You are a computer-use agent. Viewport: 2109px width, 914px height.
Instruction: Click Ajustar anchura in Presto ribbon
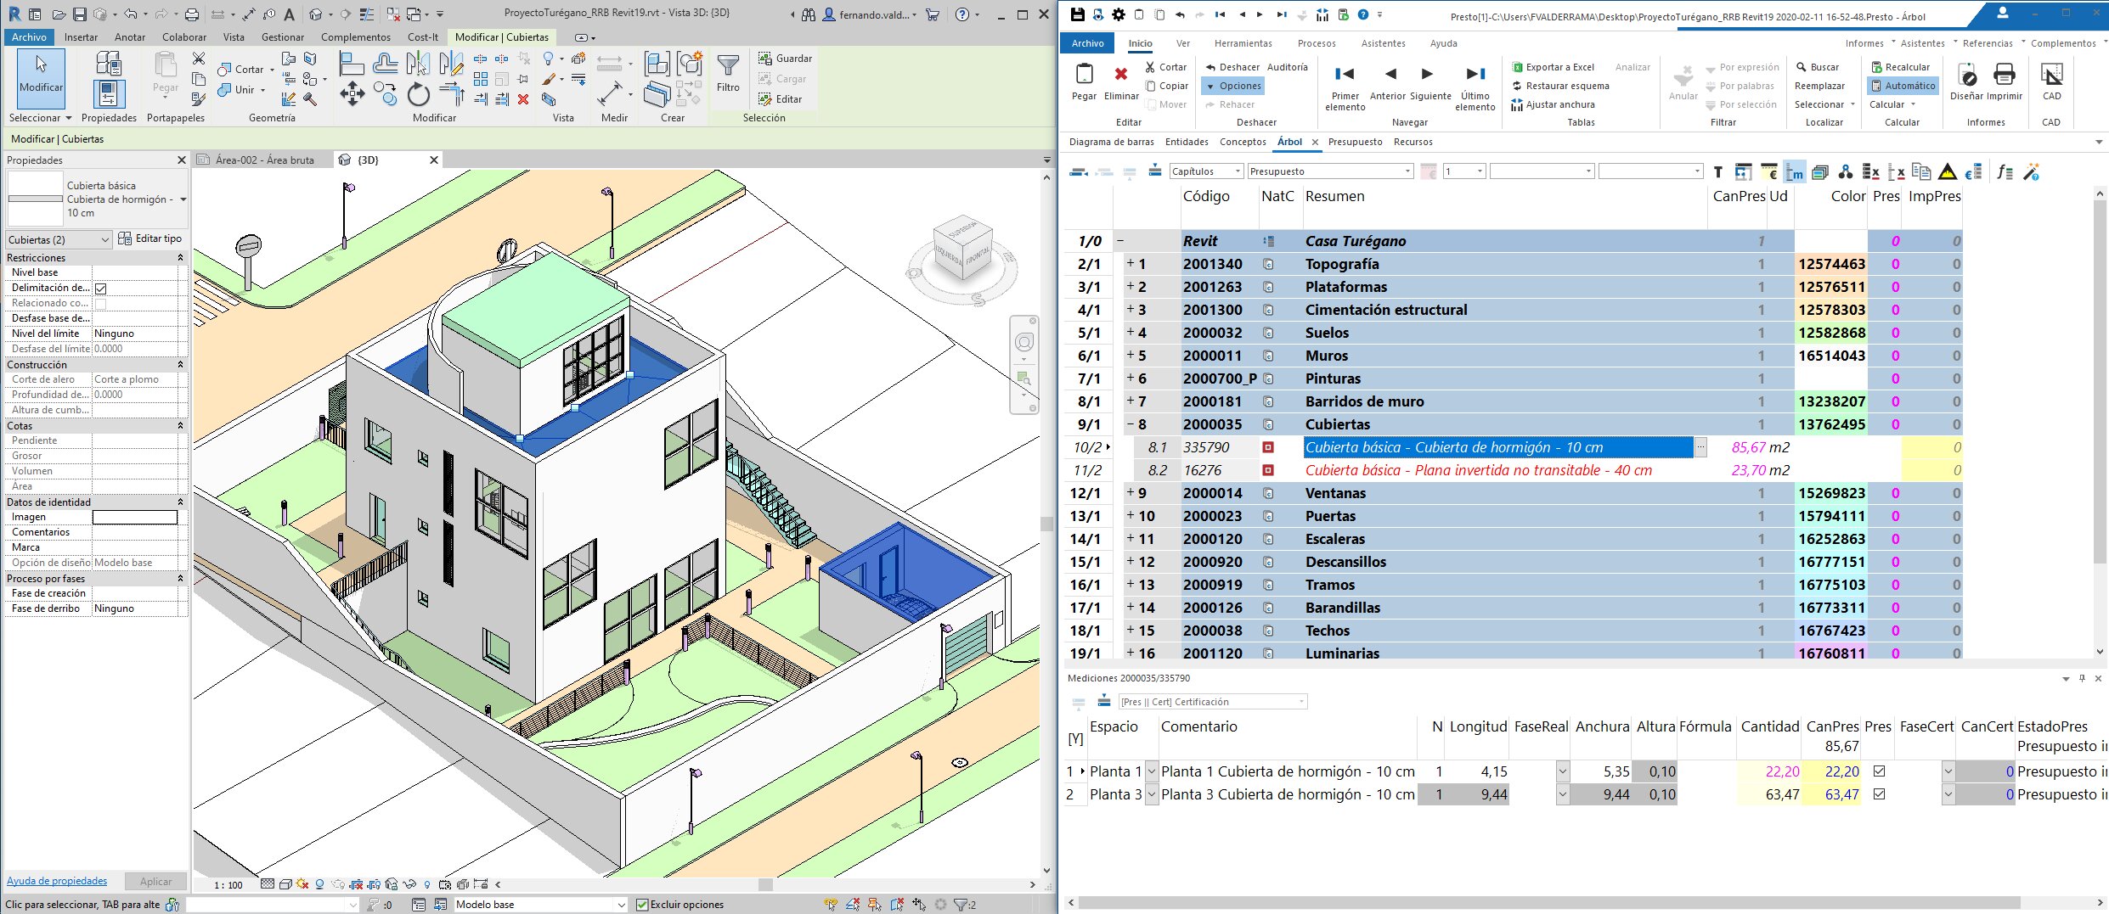click(1553, 104)
